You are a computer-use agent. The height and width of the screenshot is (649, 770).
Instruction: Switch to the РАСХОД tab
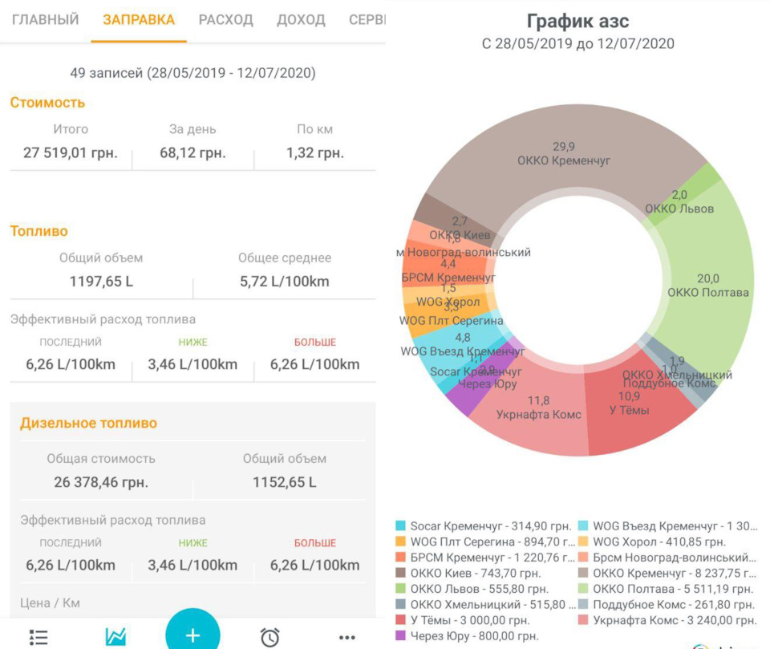tap(226, 19)
